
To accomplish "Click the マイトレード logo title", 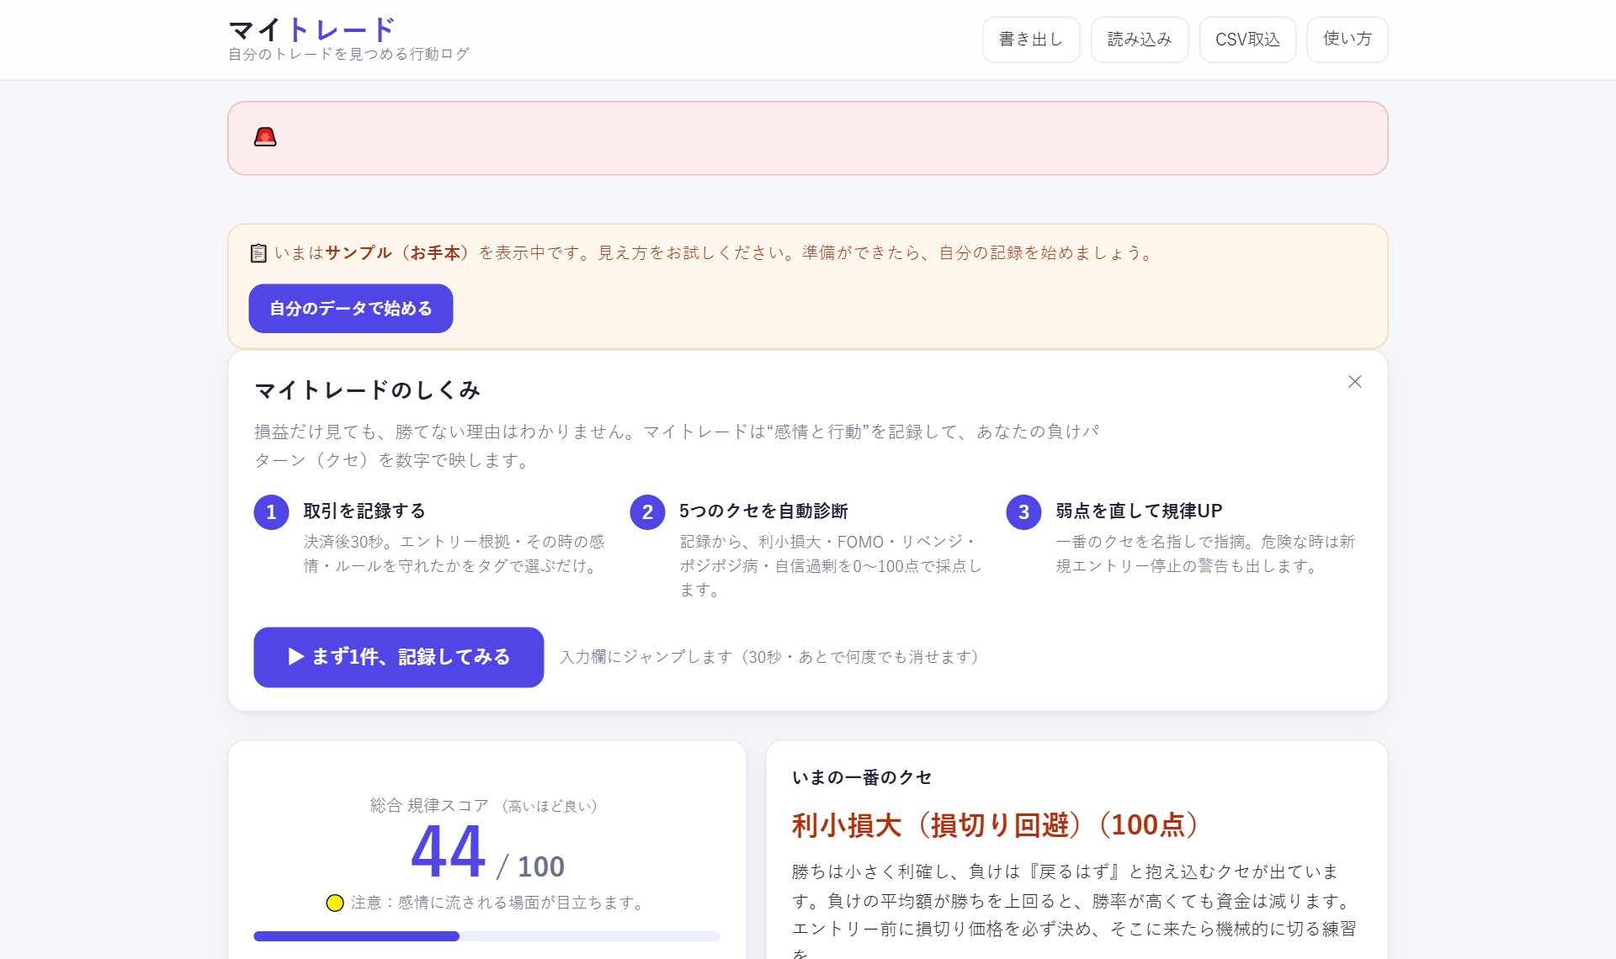I will [312, 29].
